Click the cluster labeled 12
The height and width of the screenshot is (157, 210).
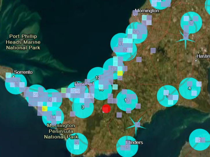point(97,78)
